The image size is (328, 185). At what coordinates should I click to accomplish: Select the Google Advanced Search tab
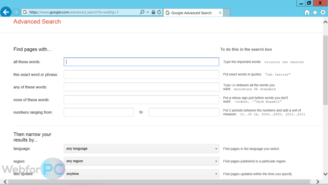click(191, 13)
